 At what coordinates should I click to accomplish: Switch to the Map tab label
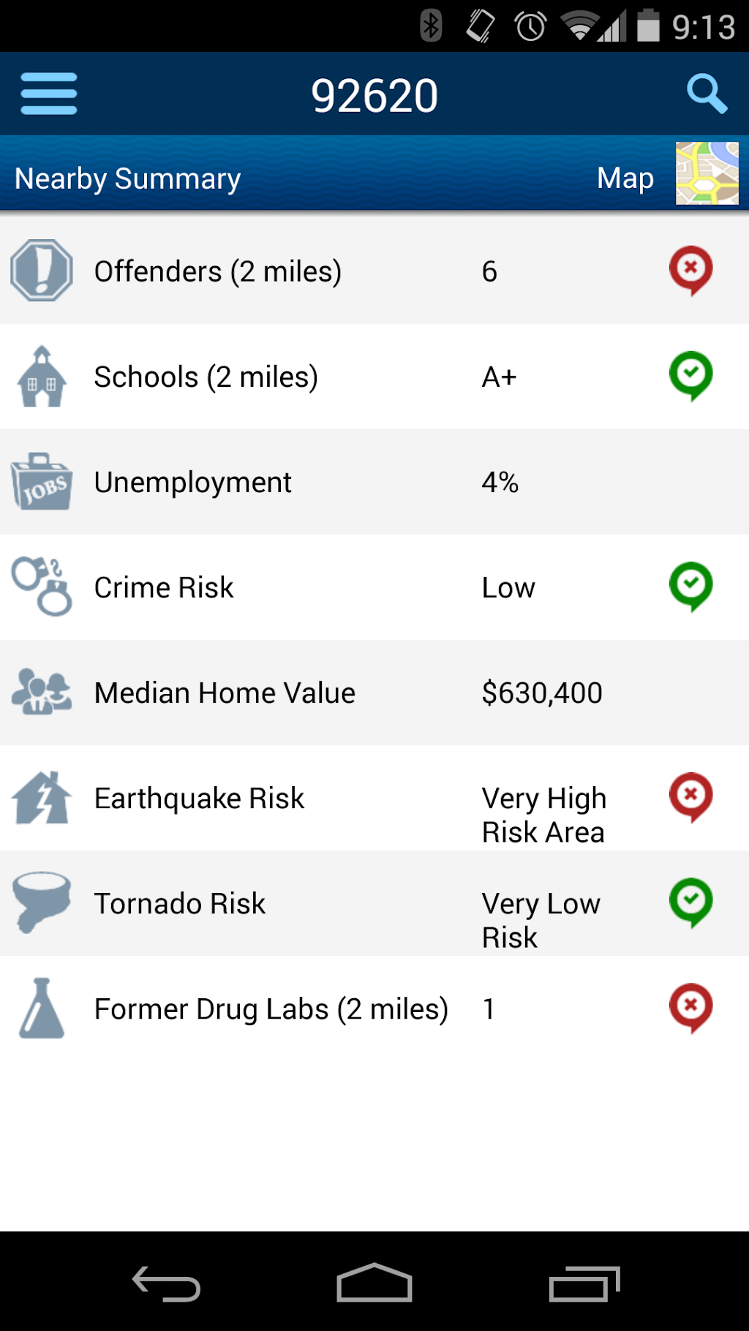point(625,178)
